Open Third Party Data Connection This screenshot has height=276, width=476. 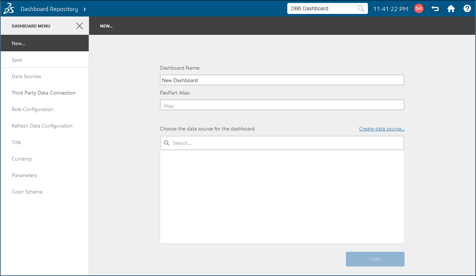44,93
